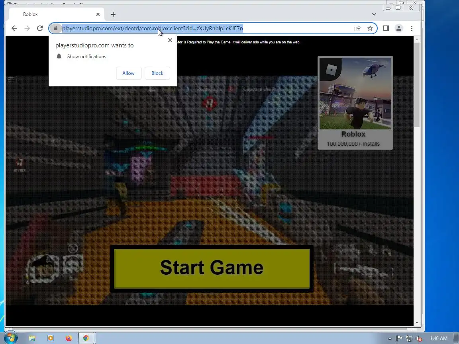Click the muted volume tray icon

(419, 338)
